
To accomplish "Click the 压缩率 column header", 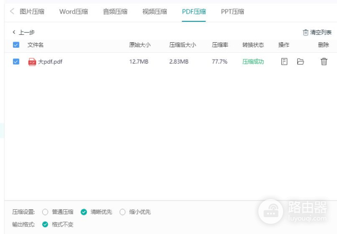I will (x=220, y=45).
